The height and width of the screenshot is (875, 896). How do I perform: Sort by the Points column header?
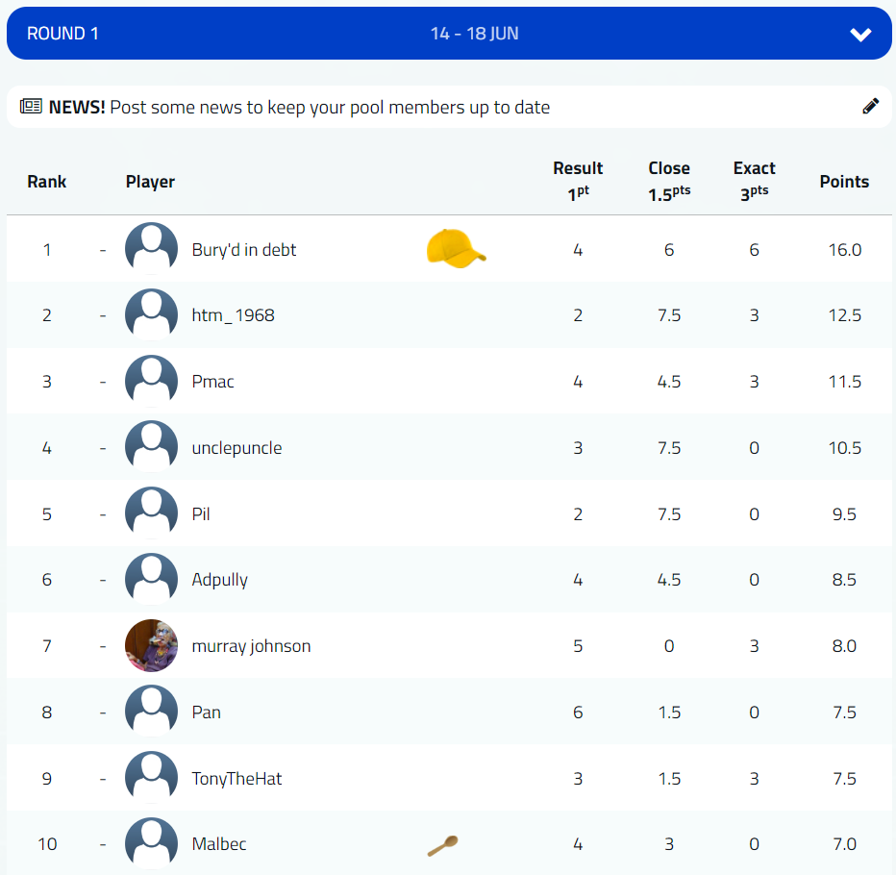(x=844, y=182)
